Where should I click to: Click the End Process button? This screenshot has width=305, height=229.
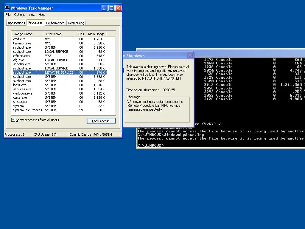click(x=101, y=121)
